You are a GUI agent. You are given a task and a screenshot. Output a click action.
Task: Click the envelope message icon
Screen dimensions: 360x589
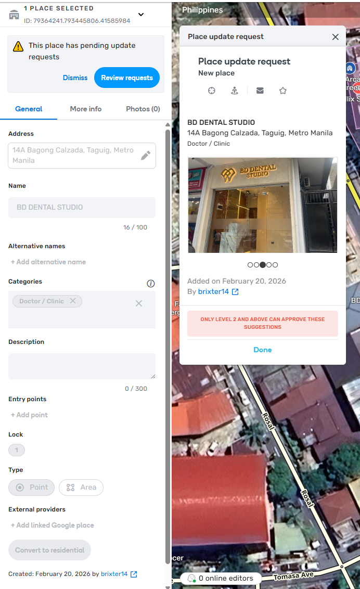tap(260, 91)
